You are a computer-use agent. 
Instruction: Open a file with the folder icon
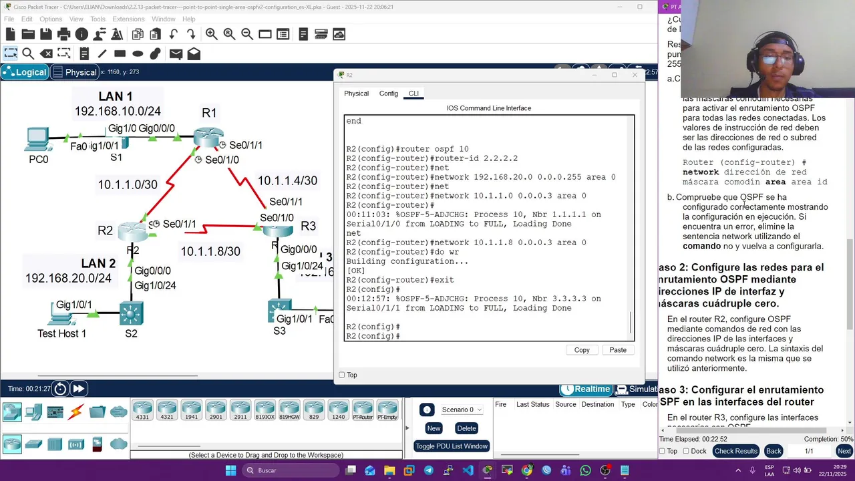click(28, 34)
